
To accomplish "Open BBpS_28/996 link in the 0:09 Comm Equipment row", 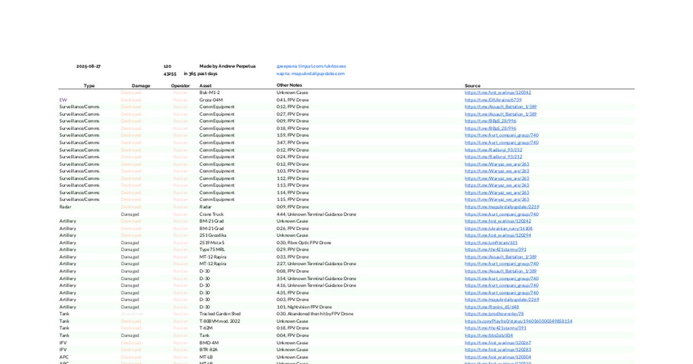I will (x=490, y=121).
